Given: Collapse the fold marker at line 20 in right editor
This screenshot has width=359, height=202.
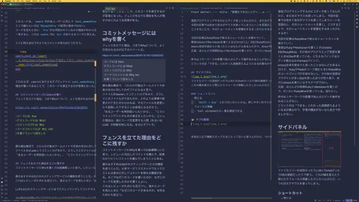Looking at the screenshot, I should tap(185, 77).
